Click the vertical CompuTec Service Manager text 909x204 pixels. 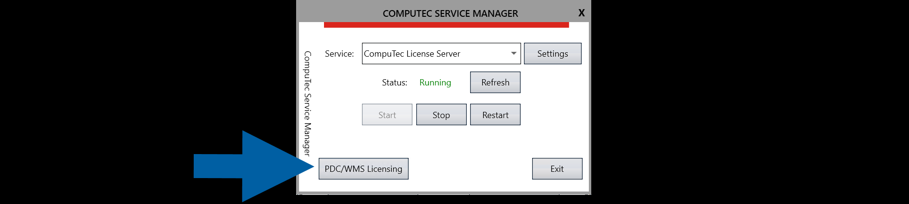point(307,103)
